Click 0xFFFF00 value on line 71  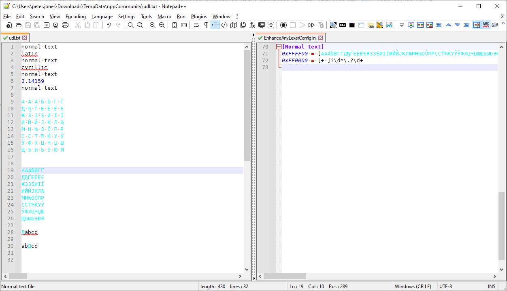(295, 53)
